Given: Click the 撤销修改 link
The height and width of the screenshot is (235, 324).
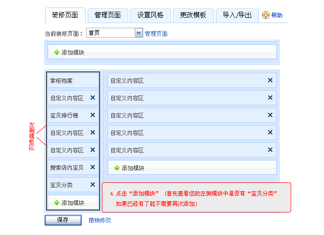Looking at the screenshot, I should pos(100,220).
